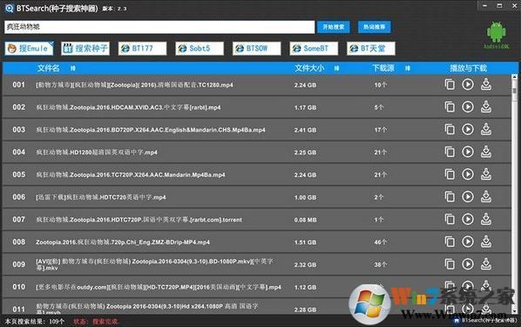Click the results list vertical scrollbar
Screen dimensions: 521x327
pos(514,194)
